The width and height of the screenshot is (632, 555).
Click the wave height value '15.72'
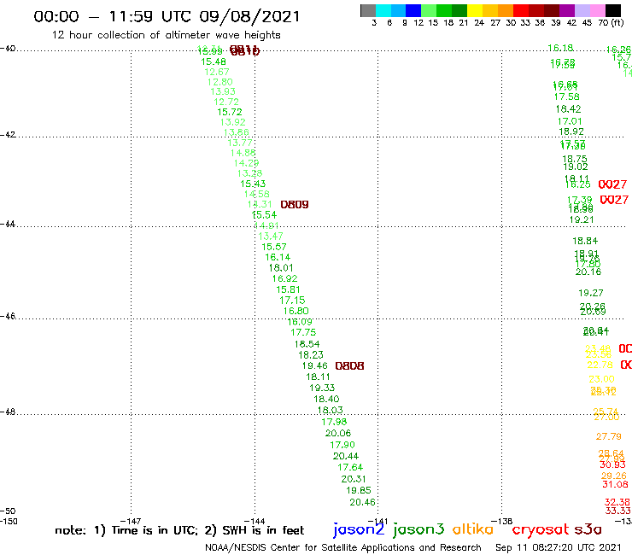pyautogui.click(x=230, y=113)
